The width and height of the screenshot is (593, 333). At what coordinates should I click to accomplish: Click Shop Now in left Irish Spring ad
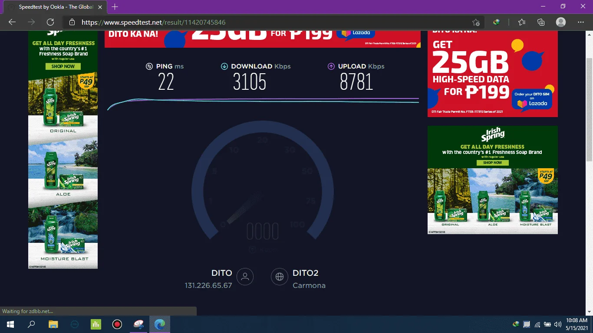(63, 66)
